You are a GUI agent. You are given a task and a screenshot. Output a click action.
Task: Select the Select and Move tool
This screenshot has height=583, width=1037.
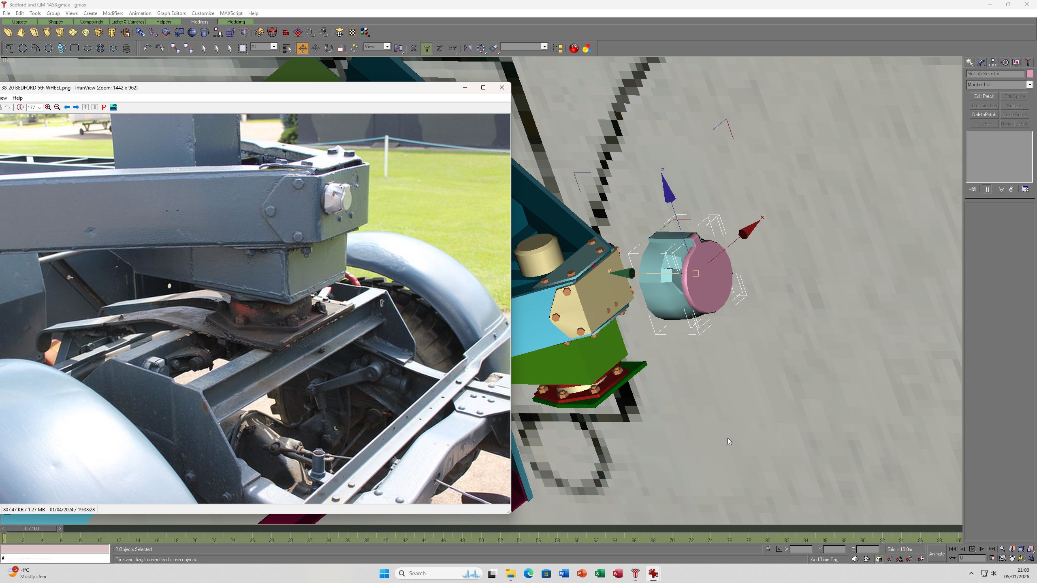(x=302, y=48)
